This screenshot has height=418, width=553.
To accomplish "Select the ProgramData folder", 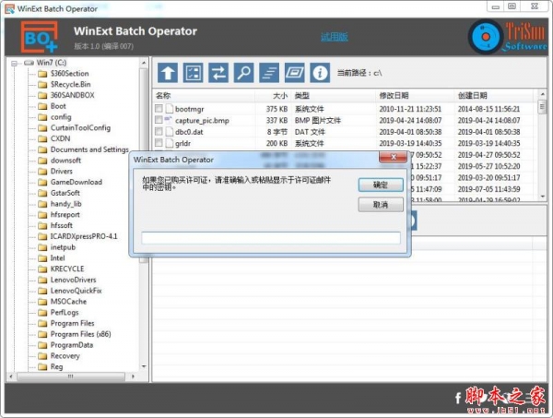I will tap(72, 345).
